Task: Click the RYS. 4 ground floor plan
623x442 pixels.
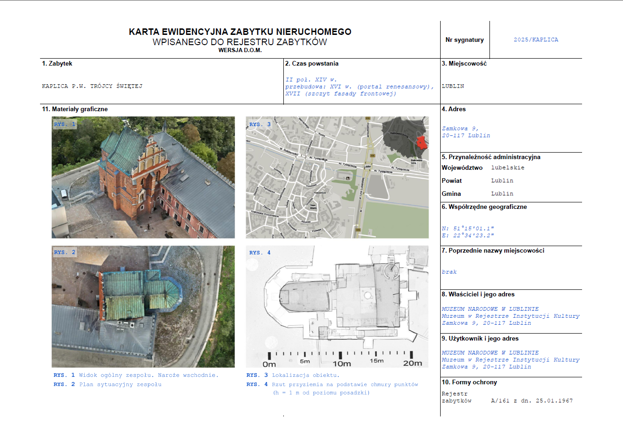Action: click(x=337, y=307)
